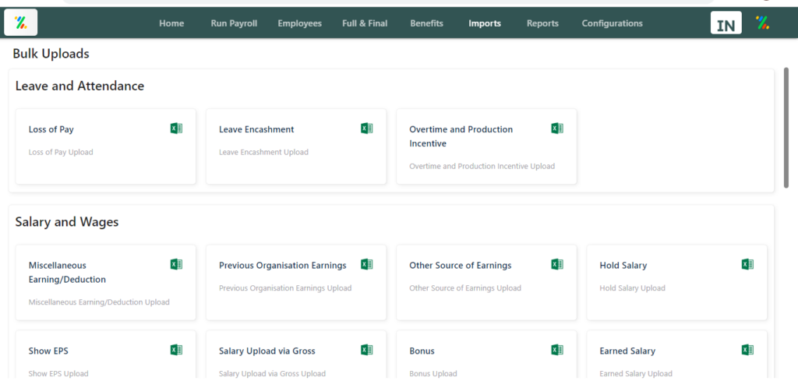Open the profile logo icon at top right

pyautogui.click(x=762, y=23)
